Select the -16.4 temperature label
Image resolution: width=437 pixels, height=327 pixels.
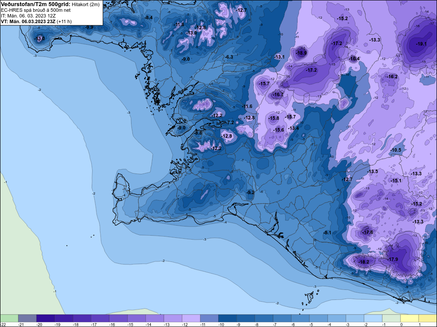coord(354,59)
